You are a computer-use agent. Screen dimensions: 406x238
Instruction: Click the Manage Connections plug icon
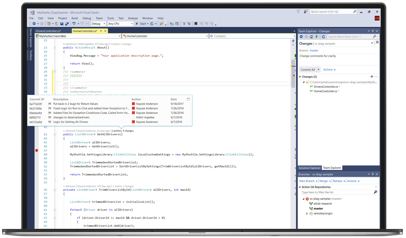pyautogui.click(x=317, y=37)
